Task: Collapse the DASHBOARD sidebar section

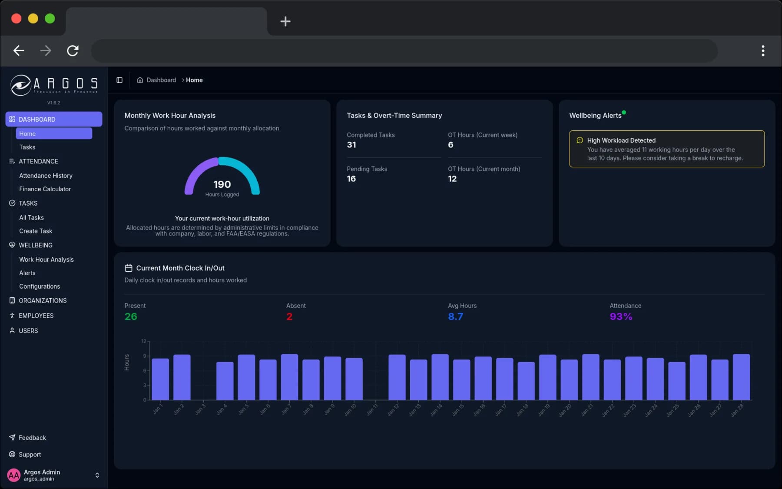Action: click(54, 119)
